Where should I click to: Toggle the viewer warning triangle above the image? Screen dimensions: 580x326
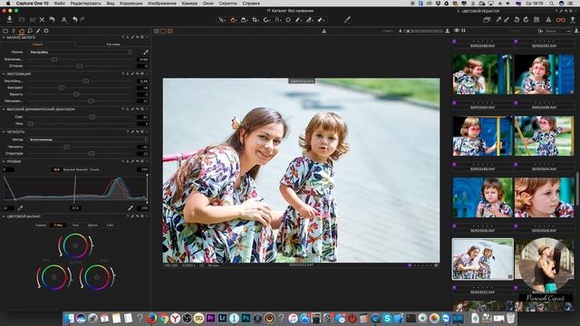(x=324, y=32)
